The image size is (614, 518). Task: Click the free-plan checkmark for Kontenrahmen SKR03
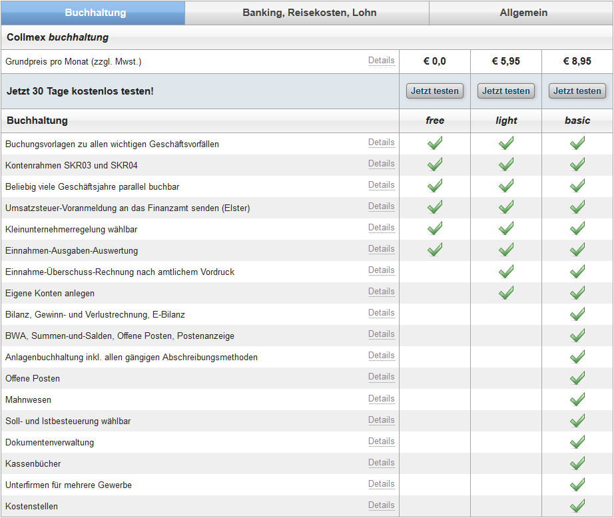tap(435, 164)
